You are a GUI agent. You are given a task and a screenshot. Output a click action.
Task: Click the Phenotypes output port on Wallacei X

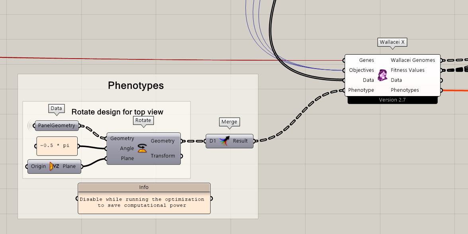click(441, 90)
